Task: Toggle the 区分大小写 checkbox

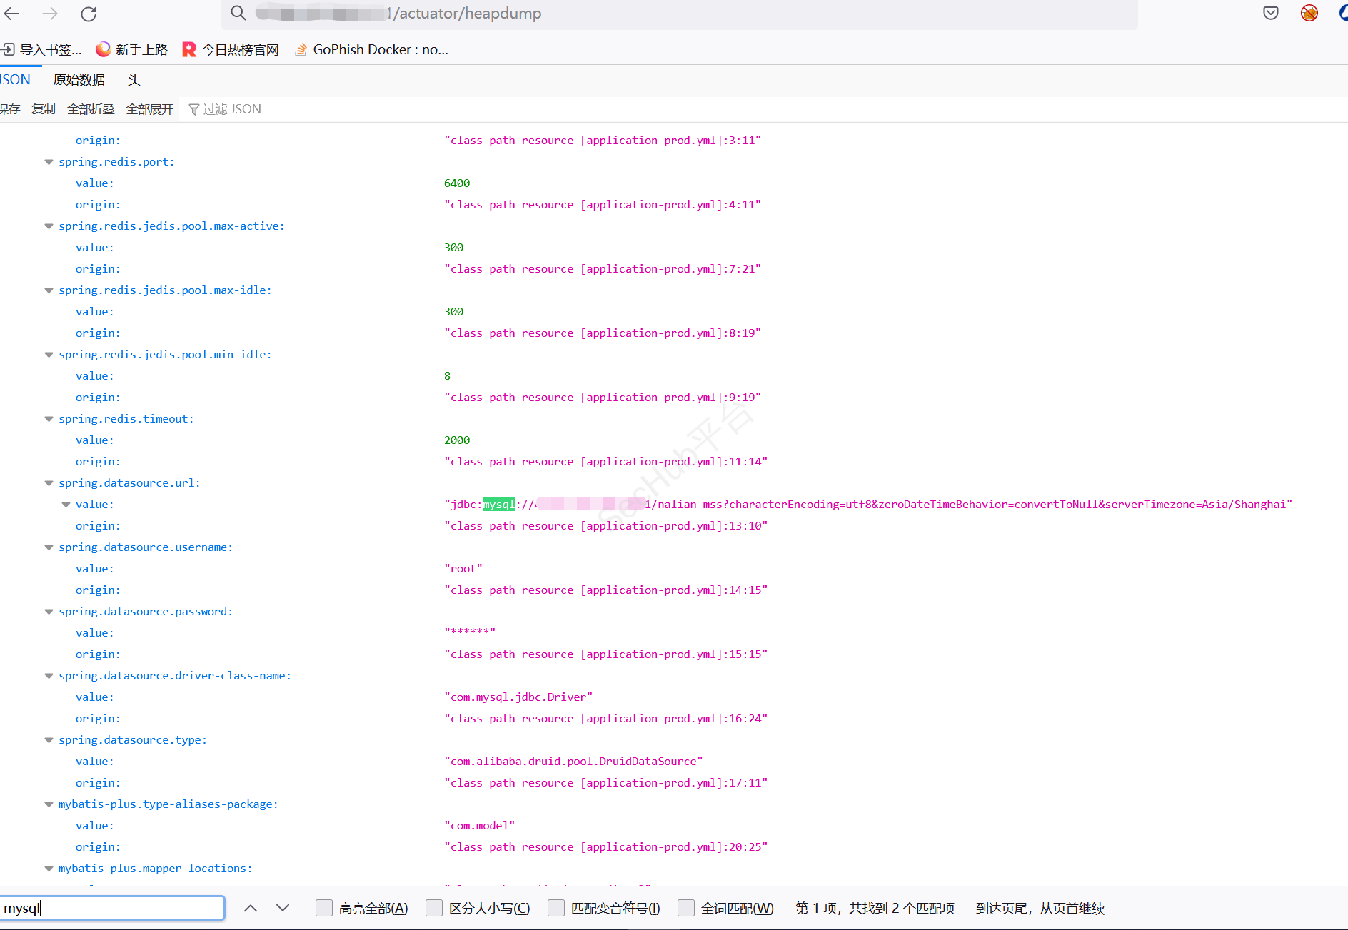Action: (434, 908)
